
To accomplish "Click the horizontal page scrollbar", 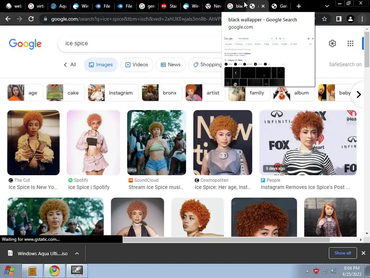I will 226,240.
